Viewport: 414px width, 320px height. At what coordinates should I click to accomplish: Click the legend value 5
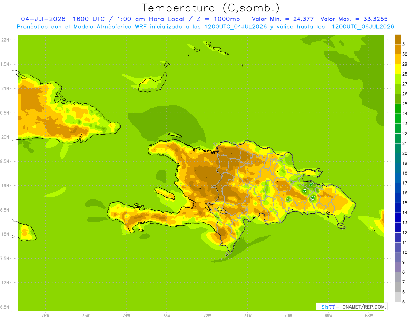(404, 302)
